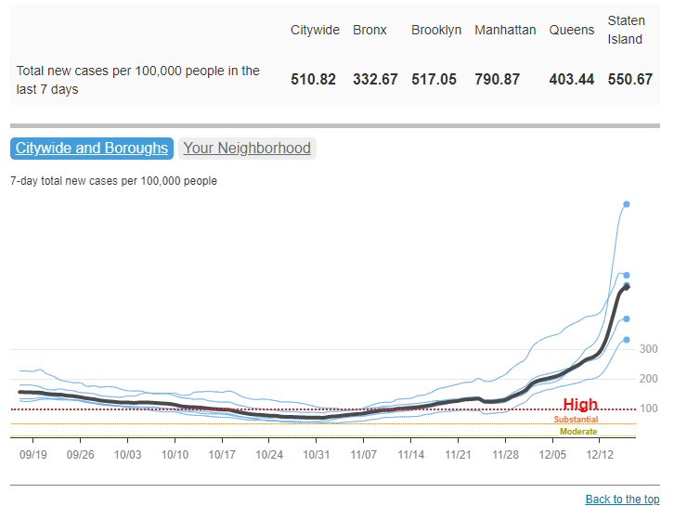Image resolution: width=674 pixels, height=519 pixels.
Task: Click the Manhattan column header
Action: 505,30
